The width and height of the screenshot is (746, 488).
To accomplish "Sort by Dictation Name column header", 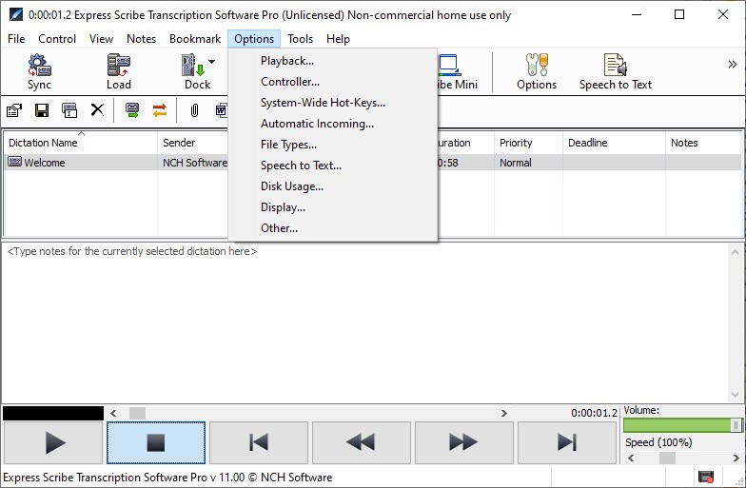I will 81,143.
